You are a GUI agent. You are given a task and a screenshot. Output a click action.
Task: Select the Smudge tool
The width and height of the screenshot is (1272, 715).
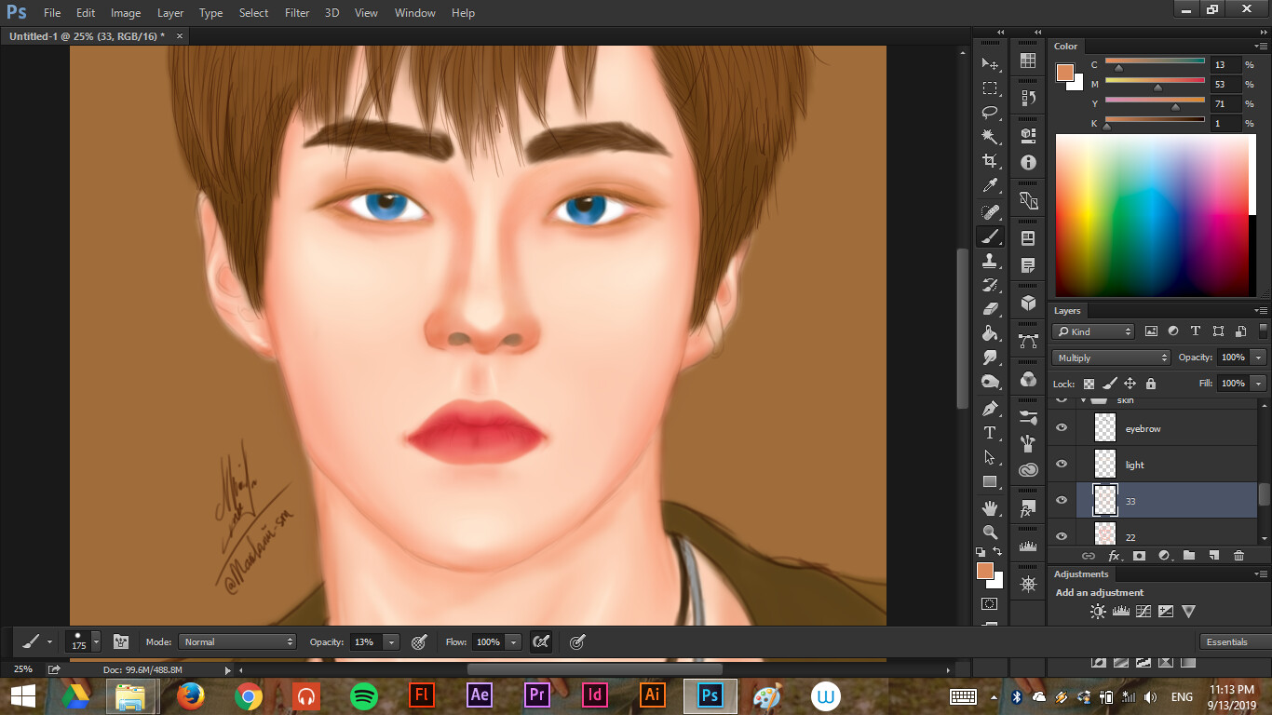pyautogui.click(x=990, y=357)
